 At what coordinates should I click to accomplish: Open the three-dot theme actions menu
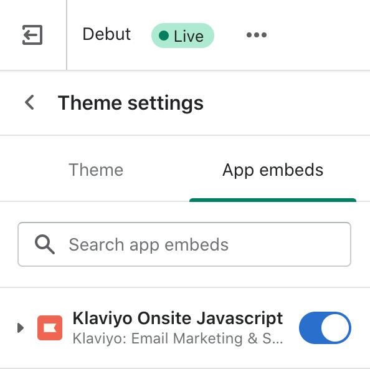[x=257, y=35]
